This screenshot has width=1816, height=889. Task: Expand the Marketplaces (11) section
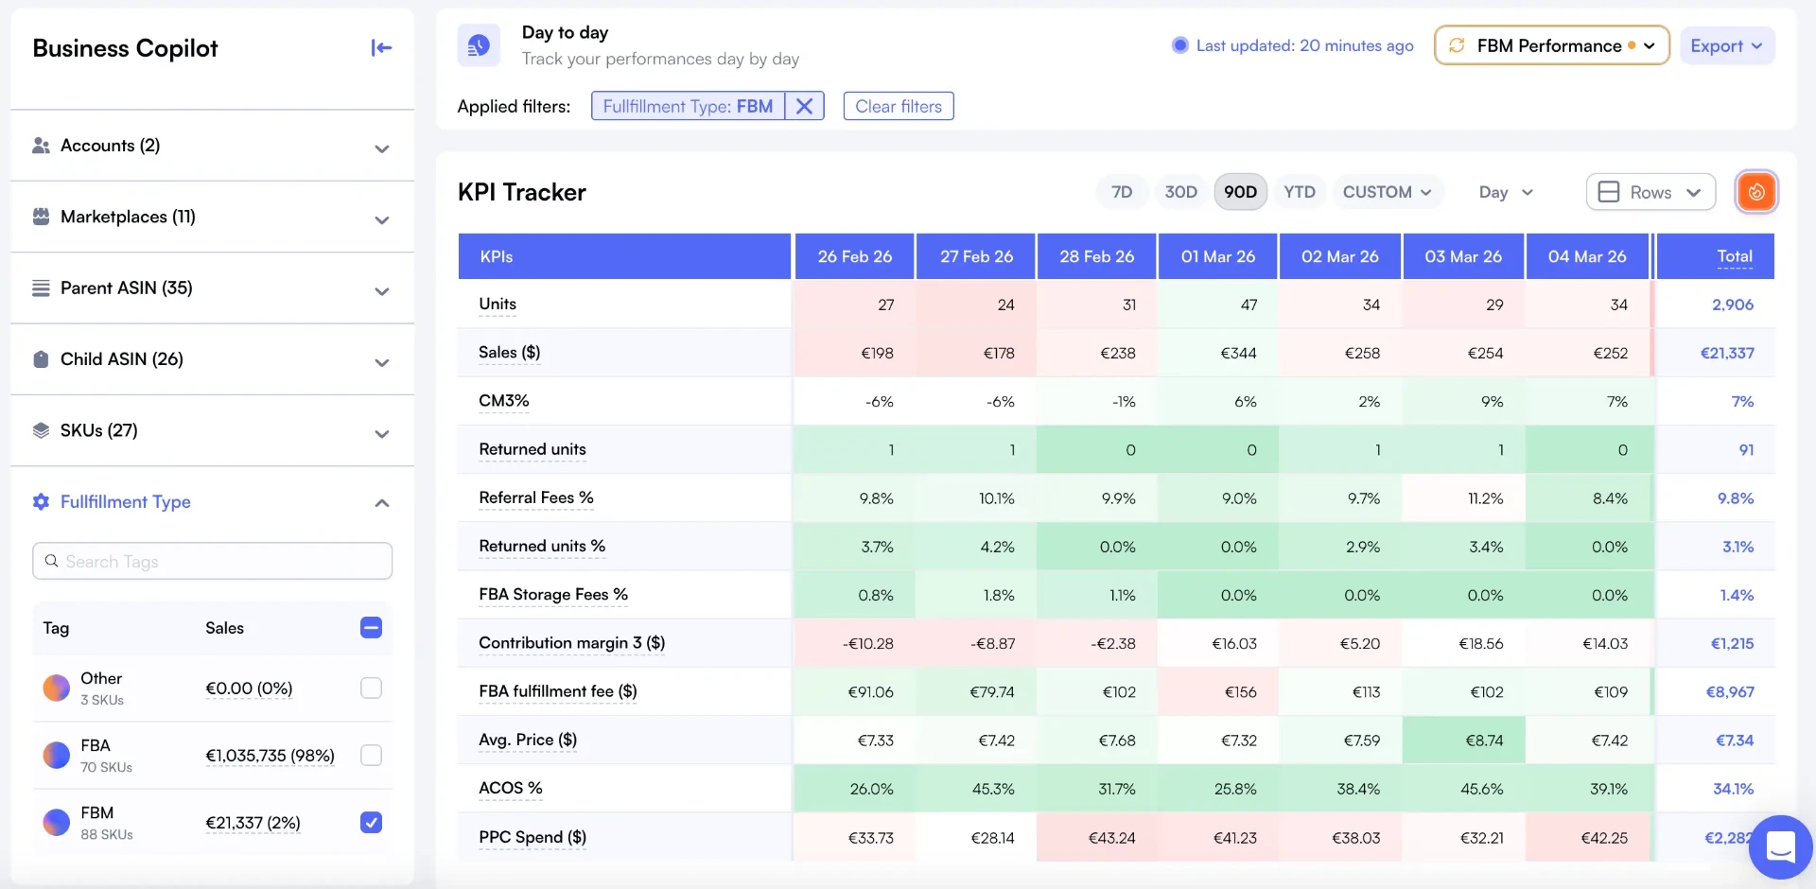tap(382, 219)
